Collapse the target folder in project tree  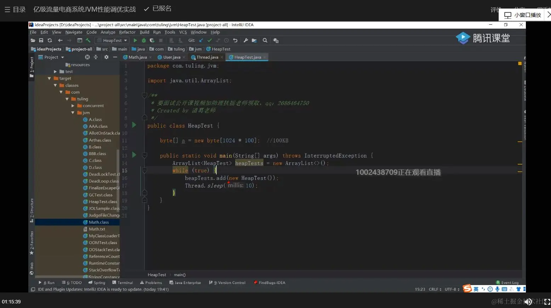coord(49,78)
